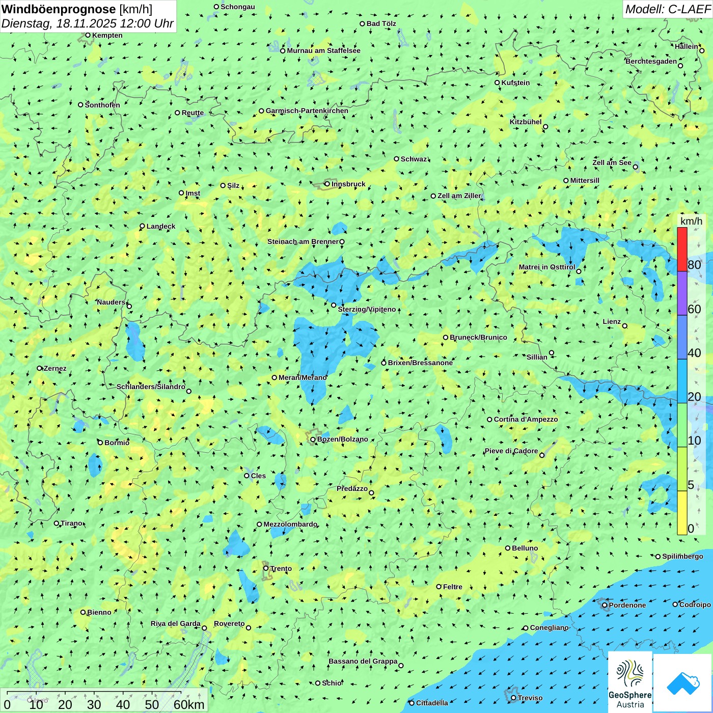Click the Imst label

click(x=193, y=193)
